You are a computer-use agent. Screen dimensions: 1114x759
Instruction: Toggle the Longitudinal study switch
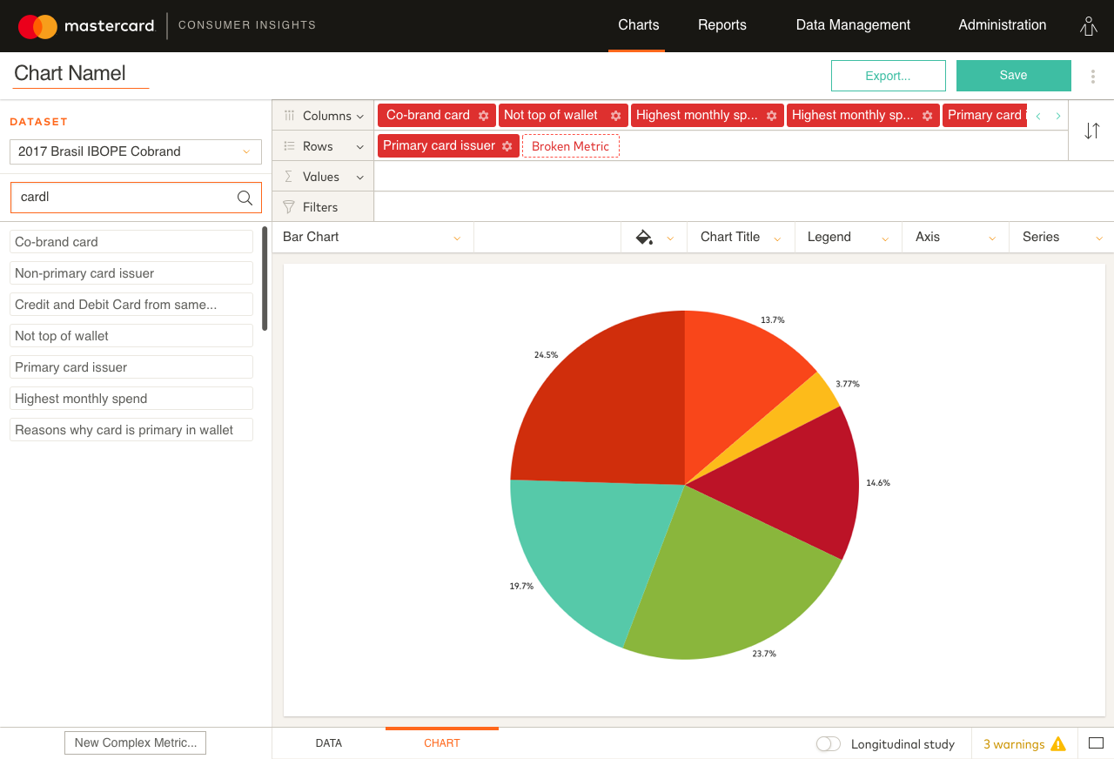point(828,744)
